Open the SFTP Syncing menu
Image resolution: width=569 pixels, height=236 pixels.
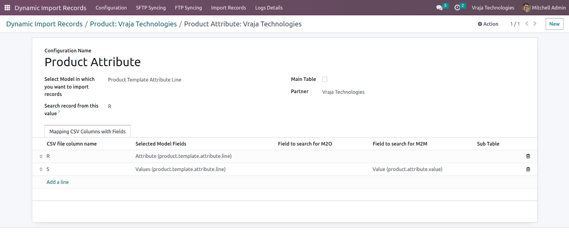(x=151, y=7)
